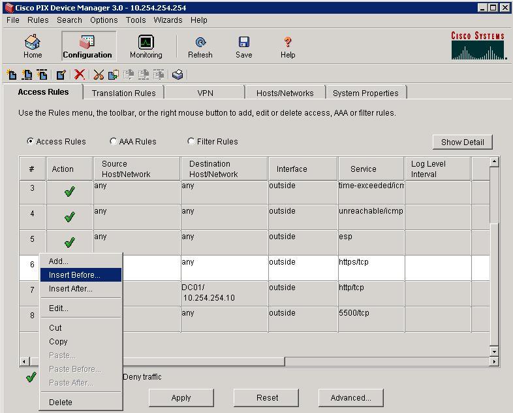
Task: Click the Cisco Systems logo
Action: (x=478, y=46)
